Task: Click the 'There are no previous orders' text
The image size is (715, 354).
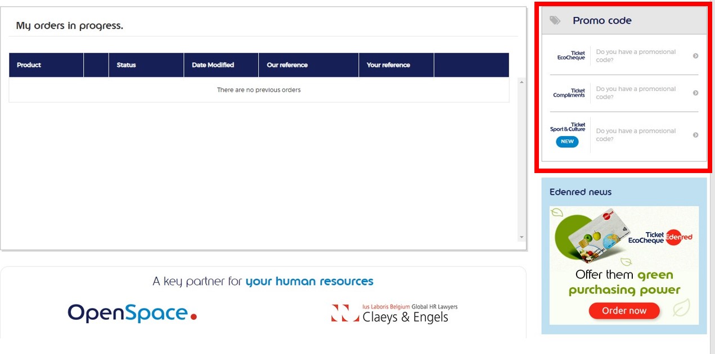Action: pyautogui.click(x=259, y=90)
